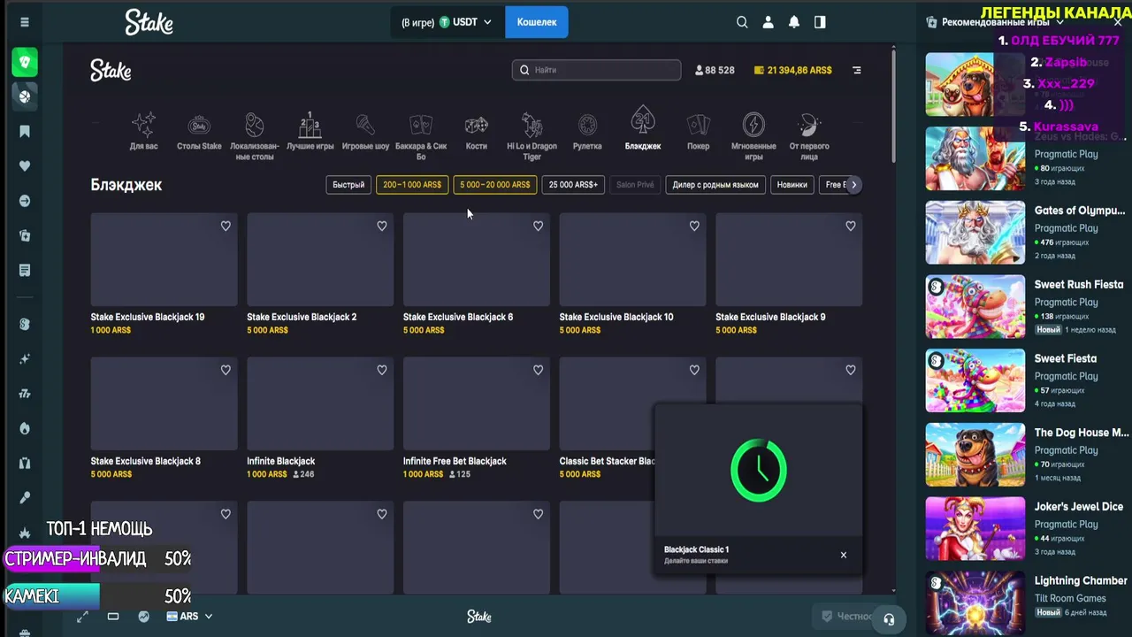Open the Gates of Olympus thumbnail

(975, 233)
